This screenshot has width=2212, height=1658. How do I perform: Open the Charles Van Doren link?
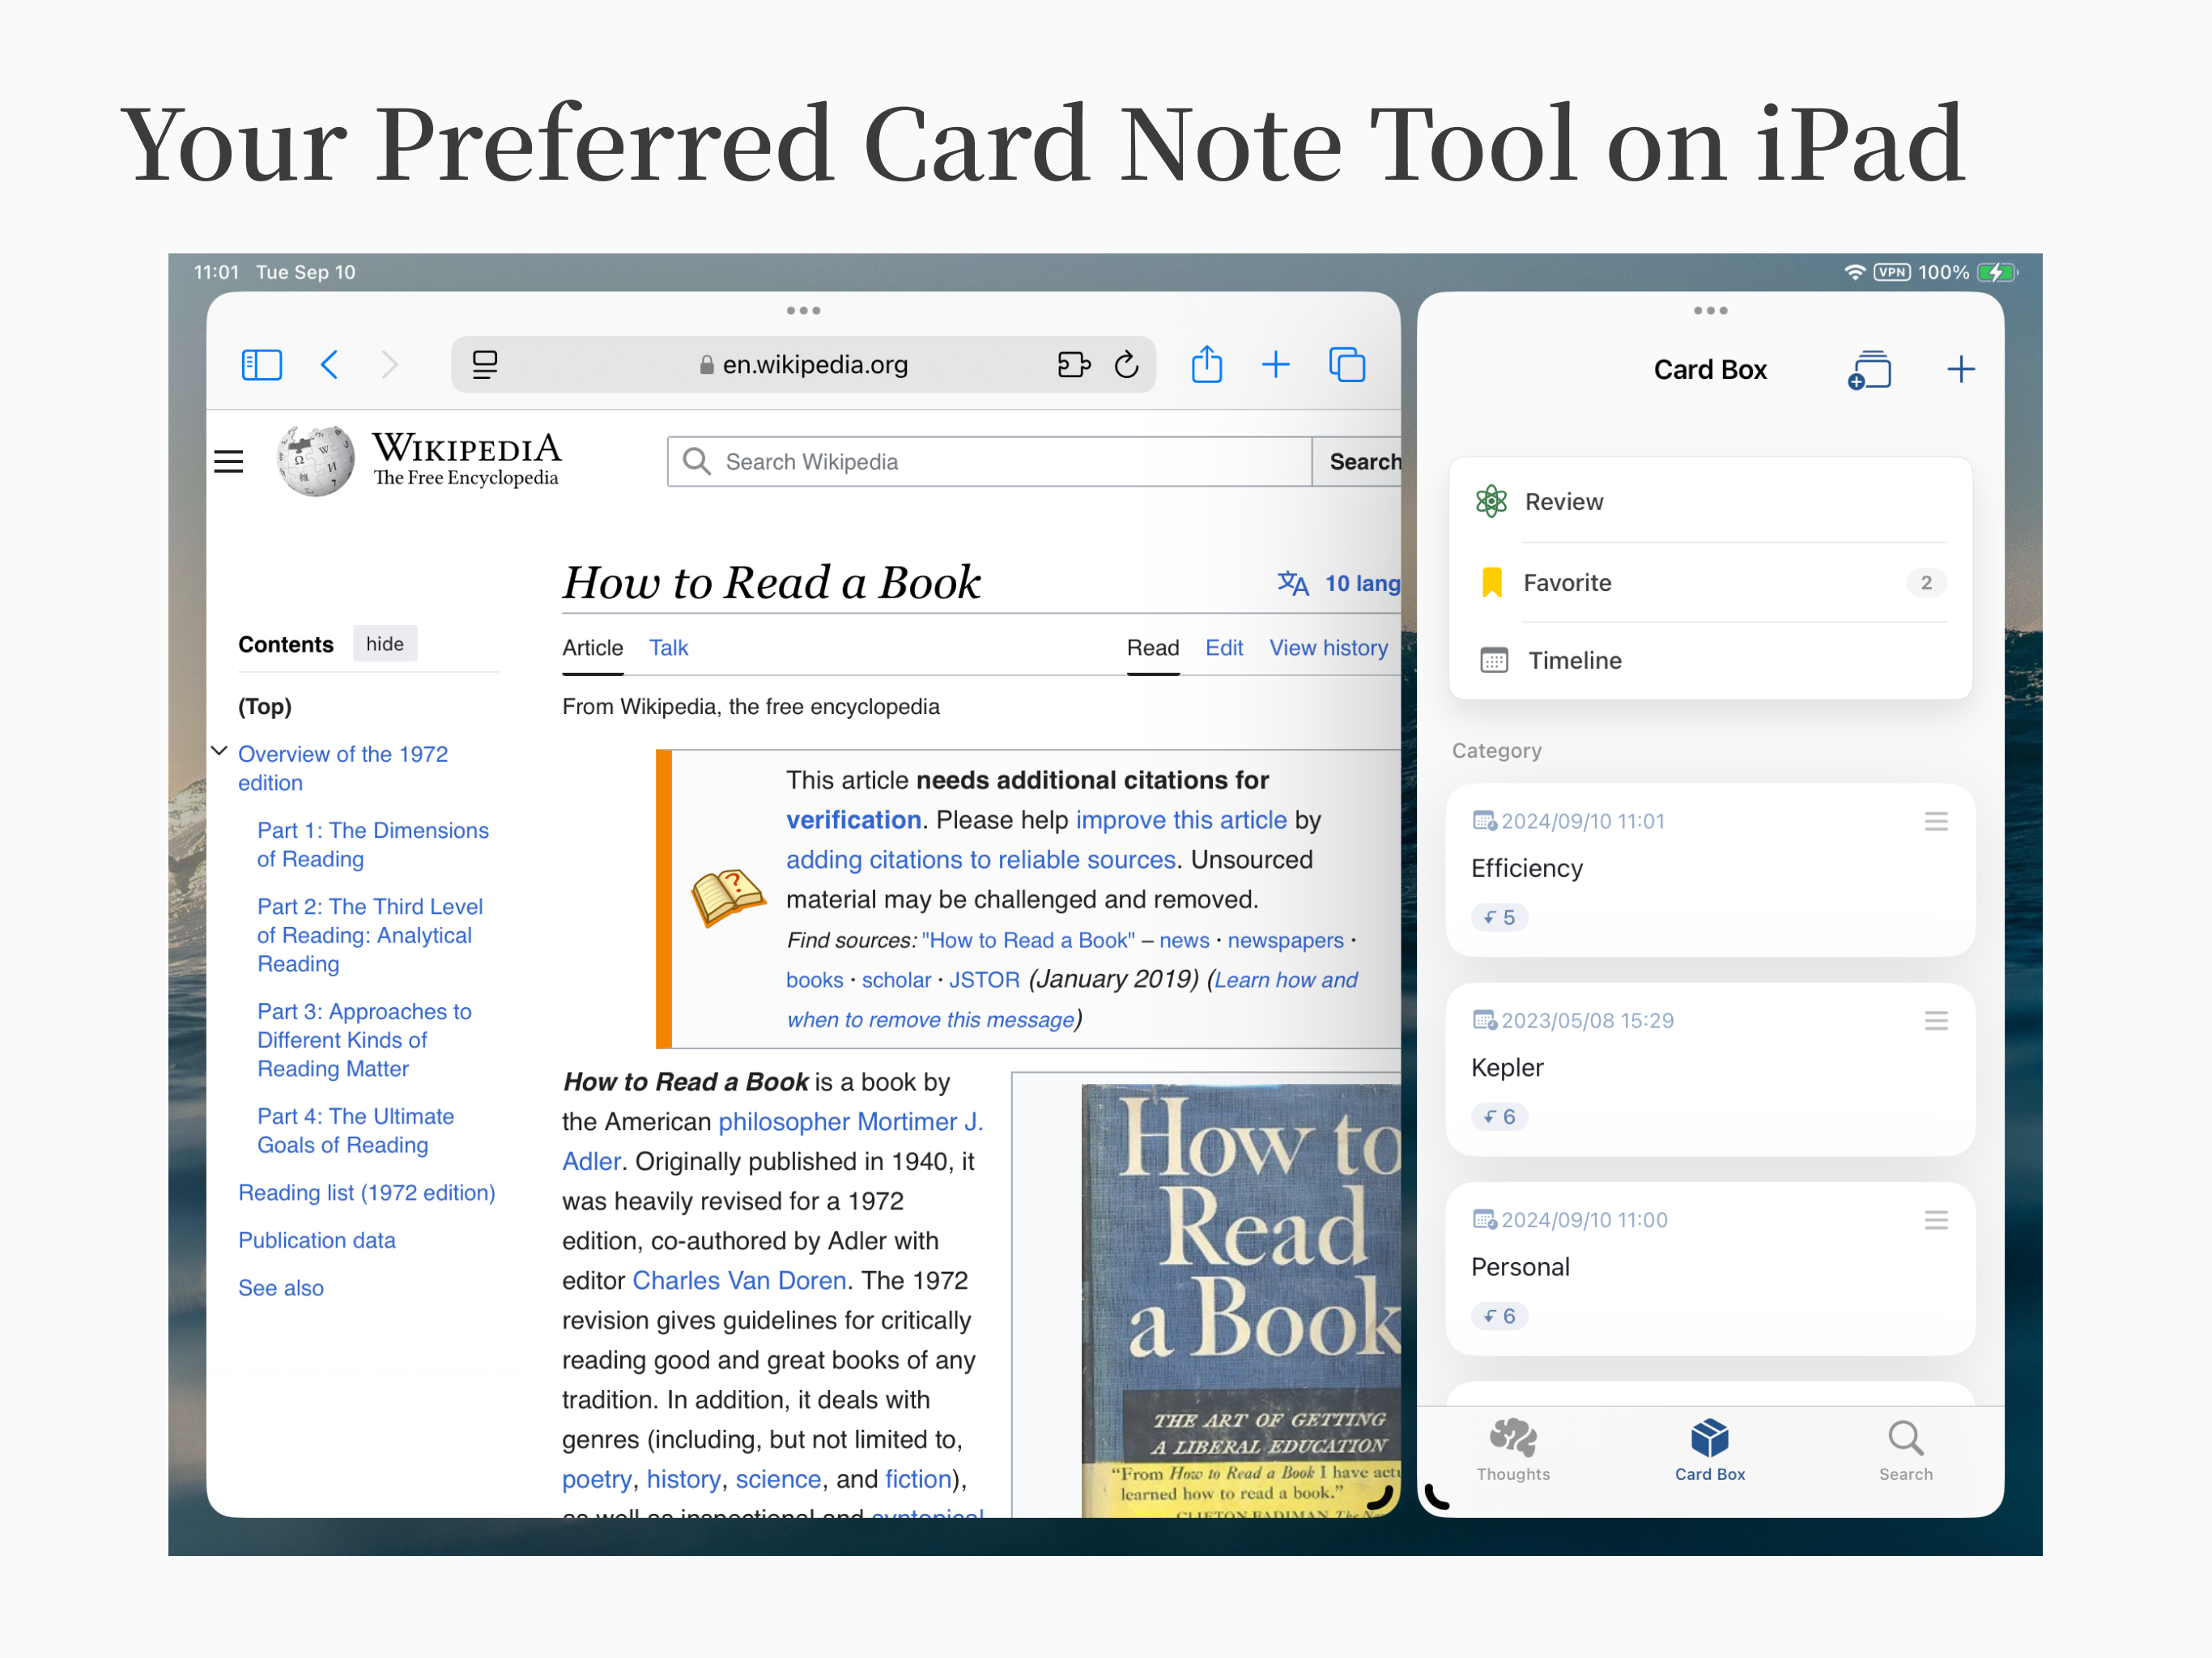click(x=739, y=1281)
